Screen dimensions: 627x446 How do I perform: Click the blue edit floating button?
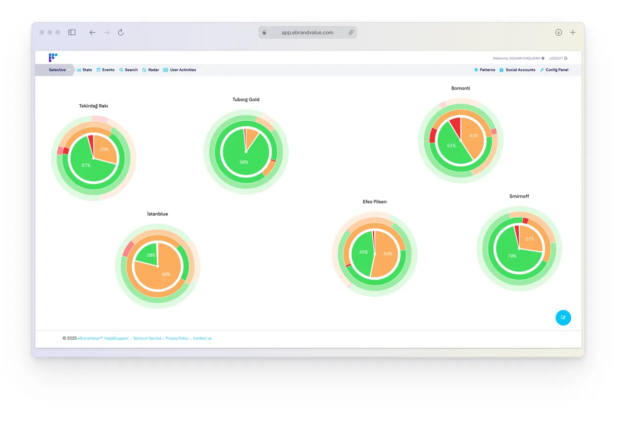[563, 318]
